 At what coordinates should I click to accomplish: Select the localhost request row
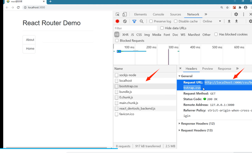(x=145, y=81)
